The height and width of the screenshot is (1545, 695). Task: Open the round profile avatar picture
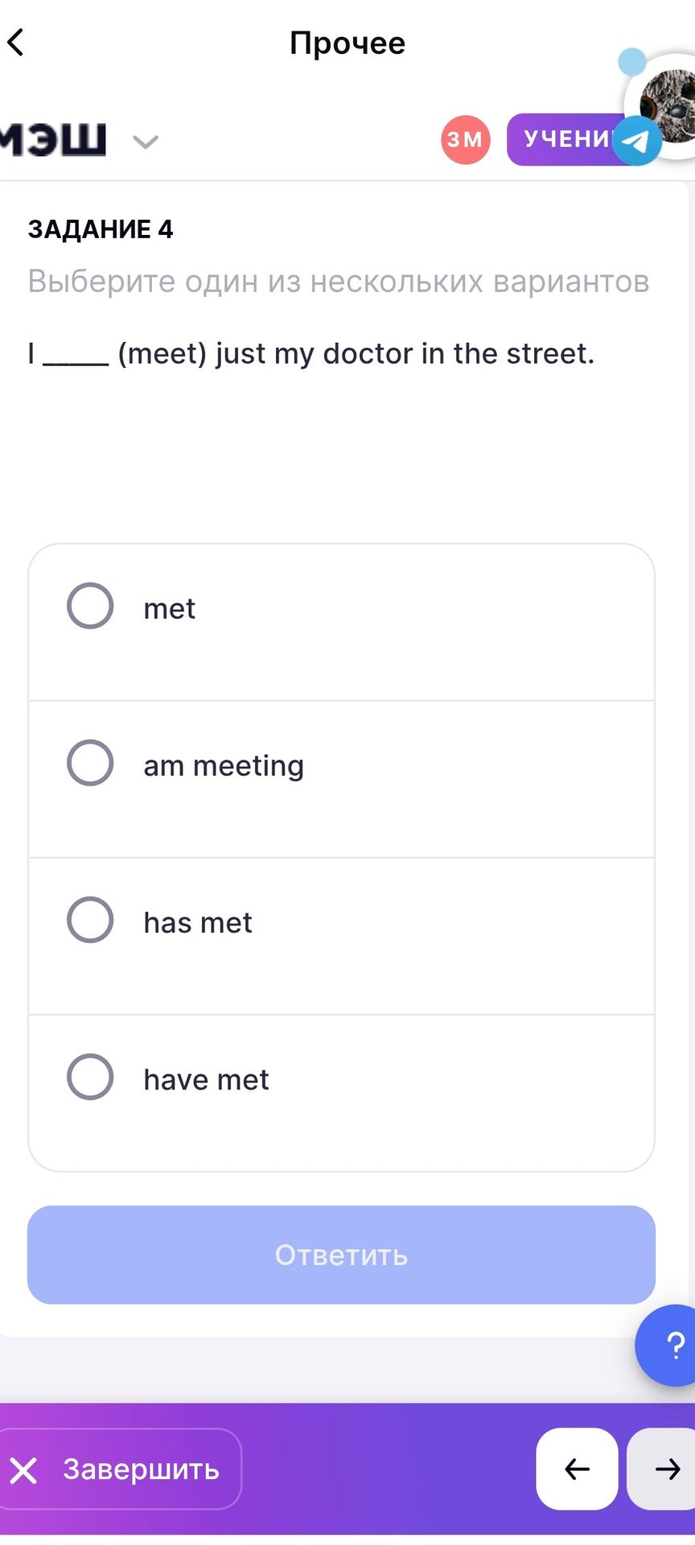(668, 105)
